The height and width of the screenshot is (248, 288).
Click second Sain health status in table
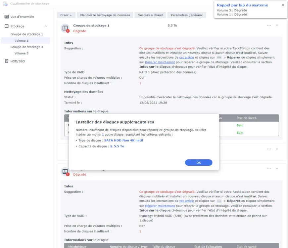[x=240, y=133]
